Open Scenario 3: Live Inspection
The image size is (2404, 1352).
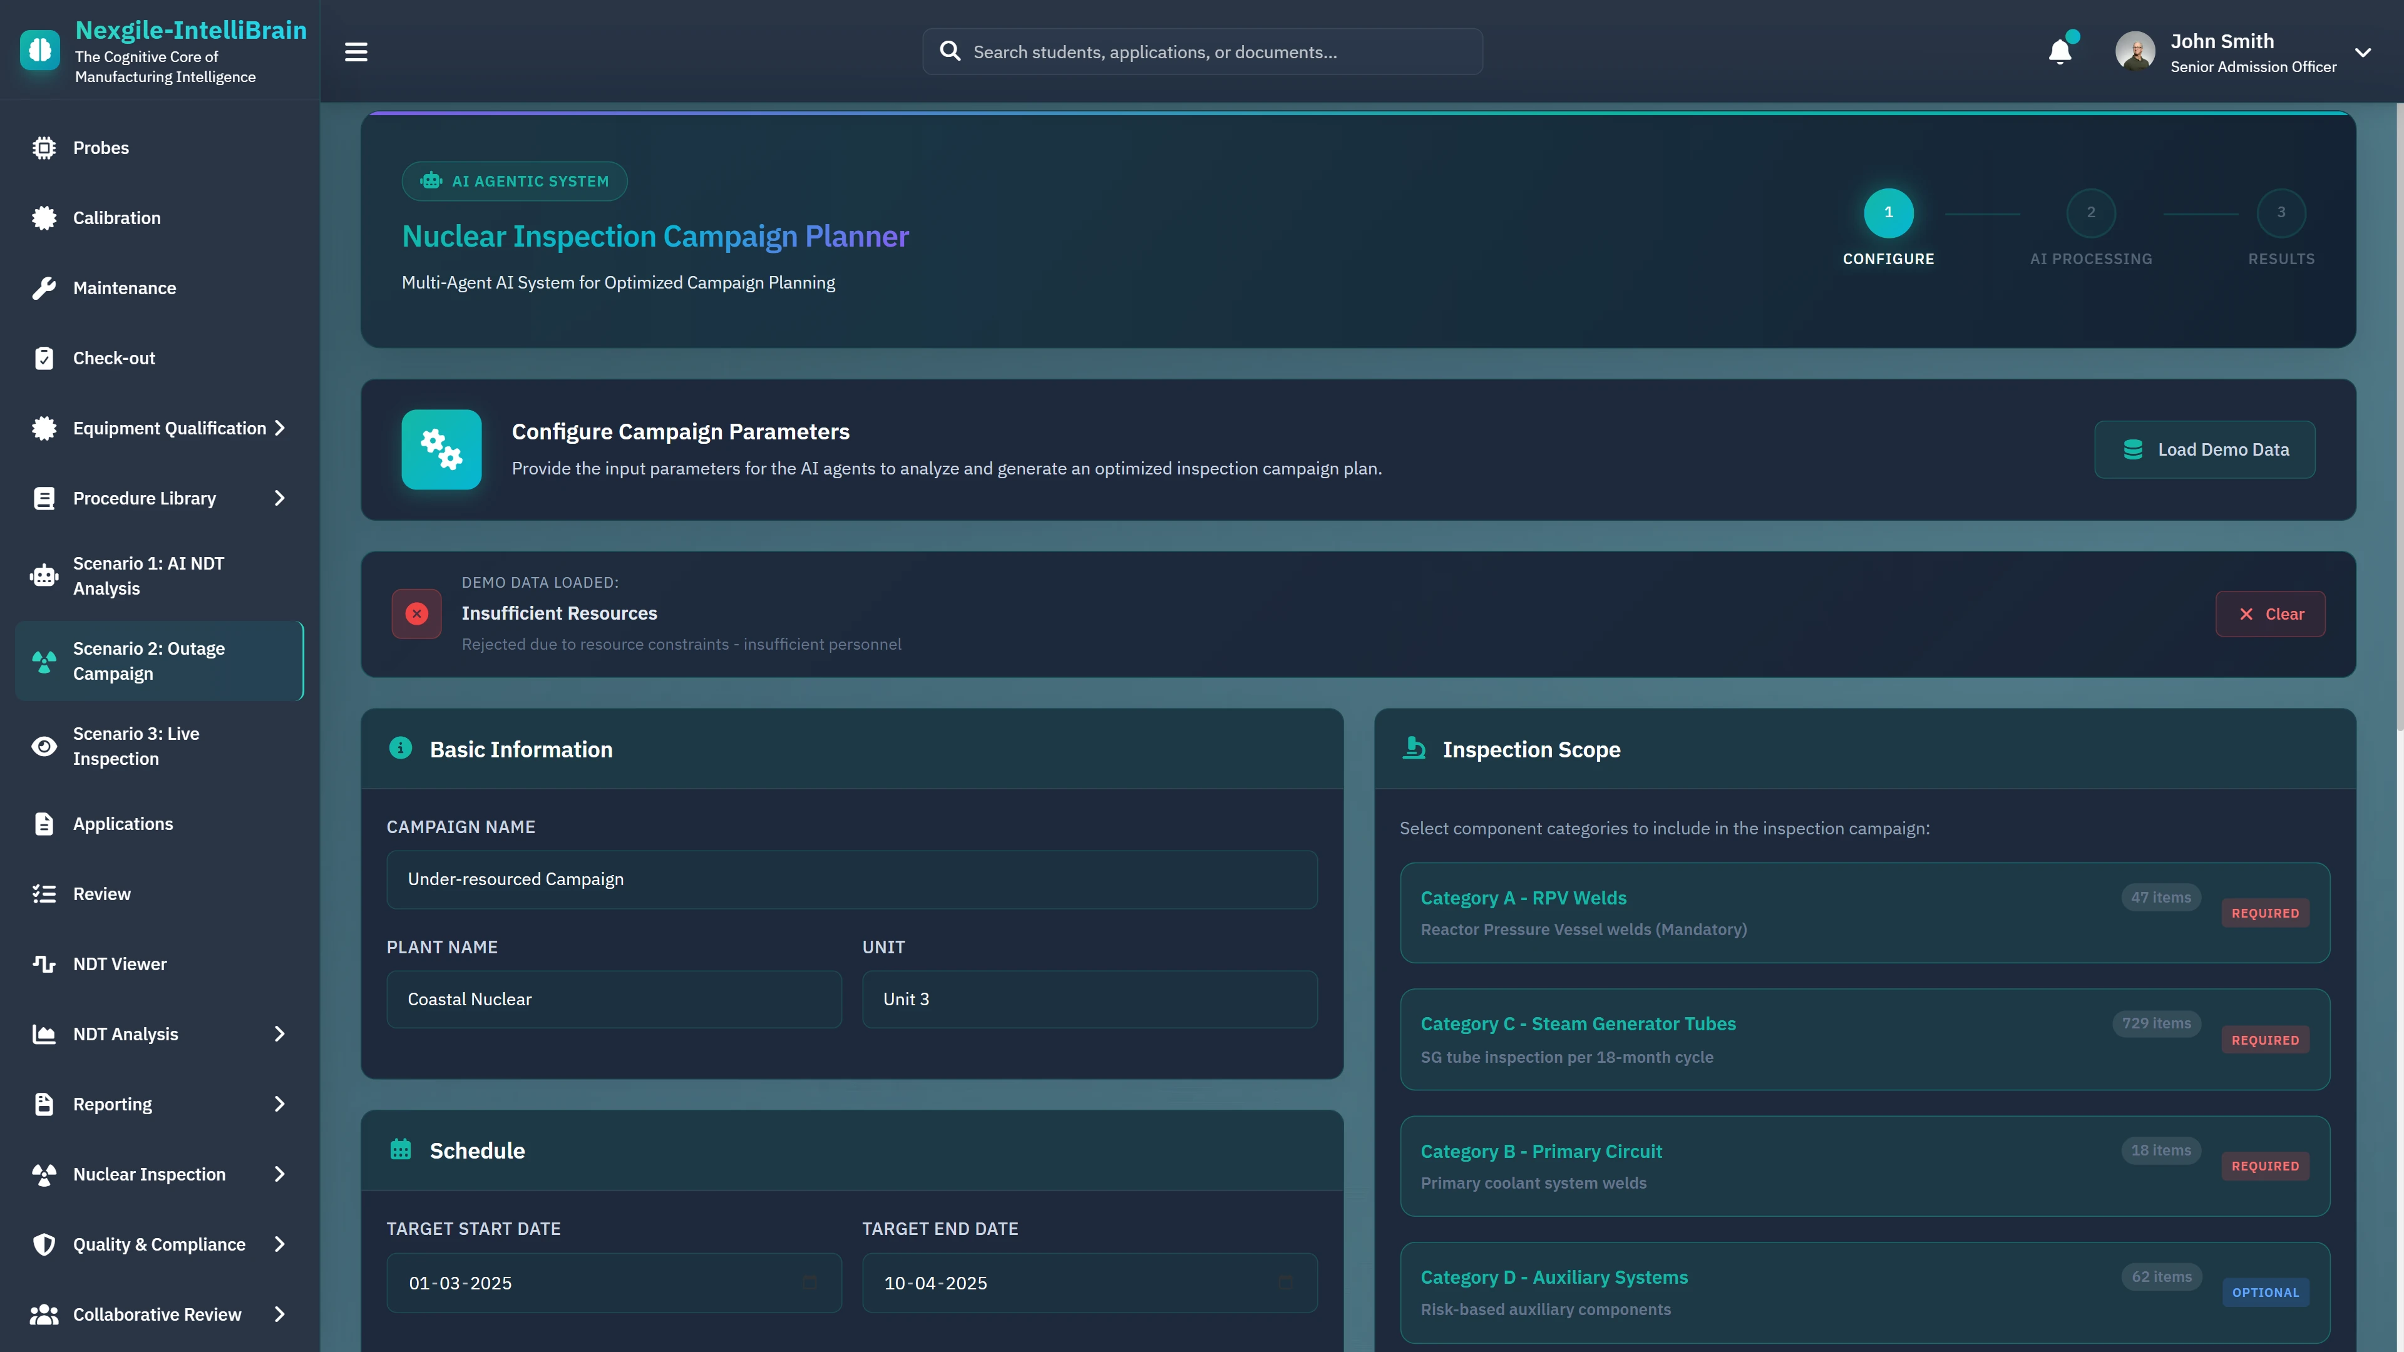pyautogui.click(x=137, y=745)
